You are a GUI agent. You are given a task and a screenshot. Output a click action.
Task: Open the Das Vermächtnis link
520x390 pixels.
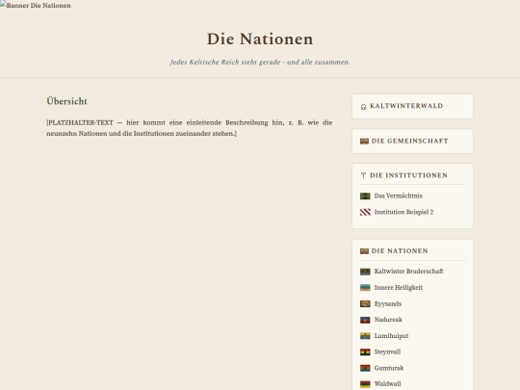(399, 195)
